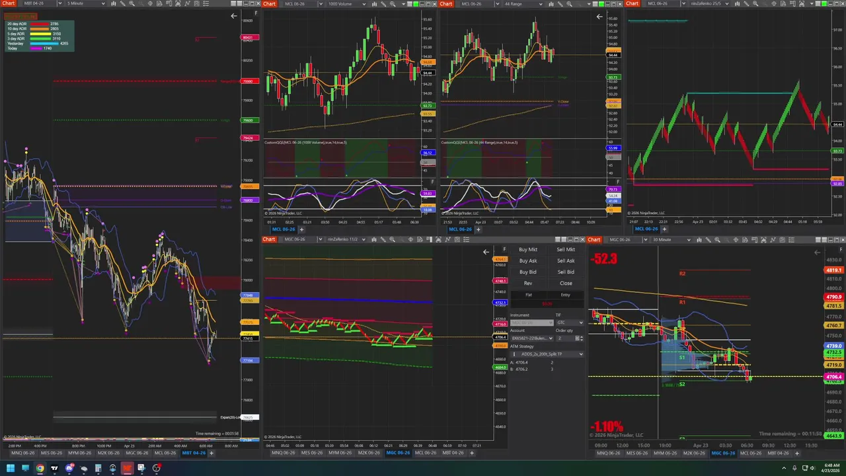
Task: Open 30 Minute interval dropdown
Action: [x=689, y=240]
